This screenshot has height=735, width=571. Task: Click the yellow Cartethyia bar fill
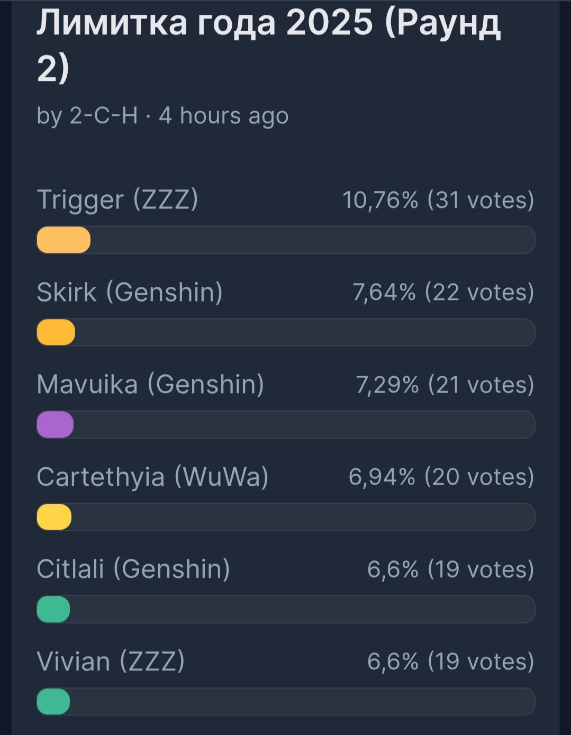point(54,517)
